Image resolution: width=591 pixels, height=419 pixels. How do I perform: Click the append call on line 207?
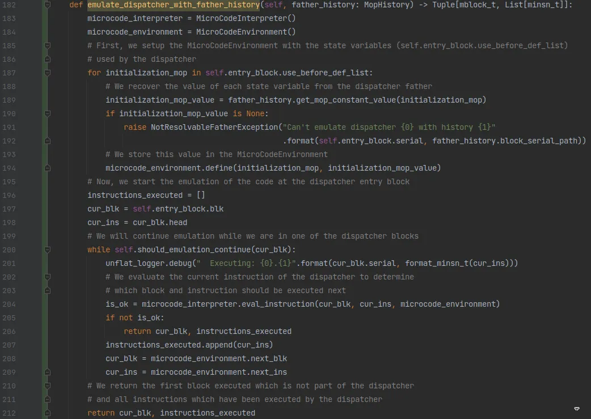point(219,345)
